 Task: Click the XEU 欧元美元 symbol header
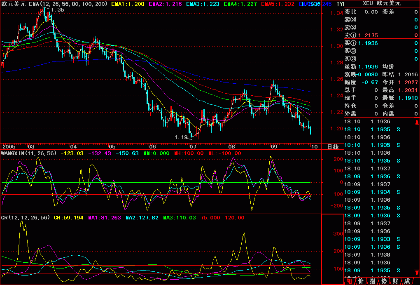381,4
